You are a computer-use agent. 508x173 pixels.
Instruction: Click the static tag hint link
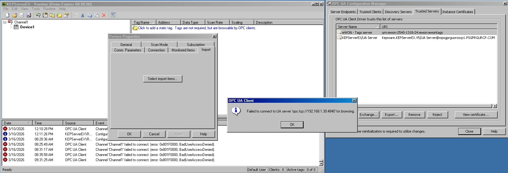click(x=197, y=28)
